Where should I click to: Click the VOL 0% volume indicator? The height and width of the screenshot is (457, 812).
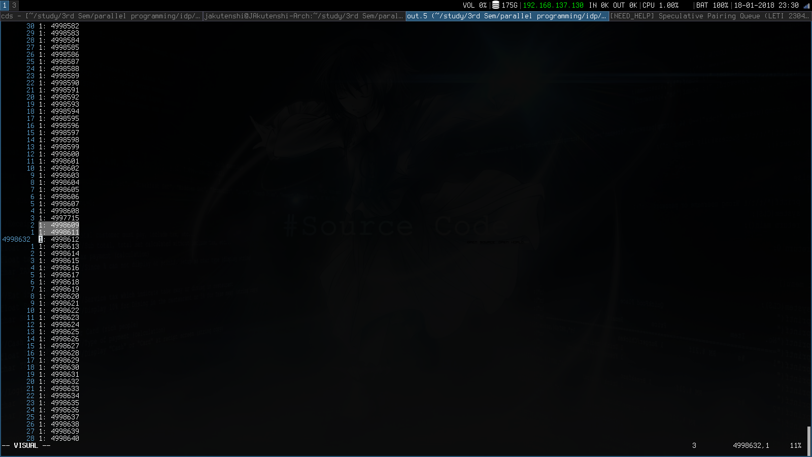(x=475, y=5)
